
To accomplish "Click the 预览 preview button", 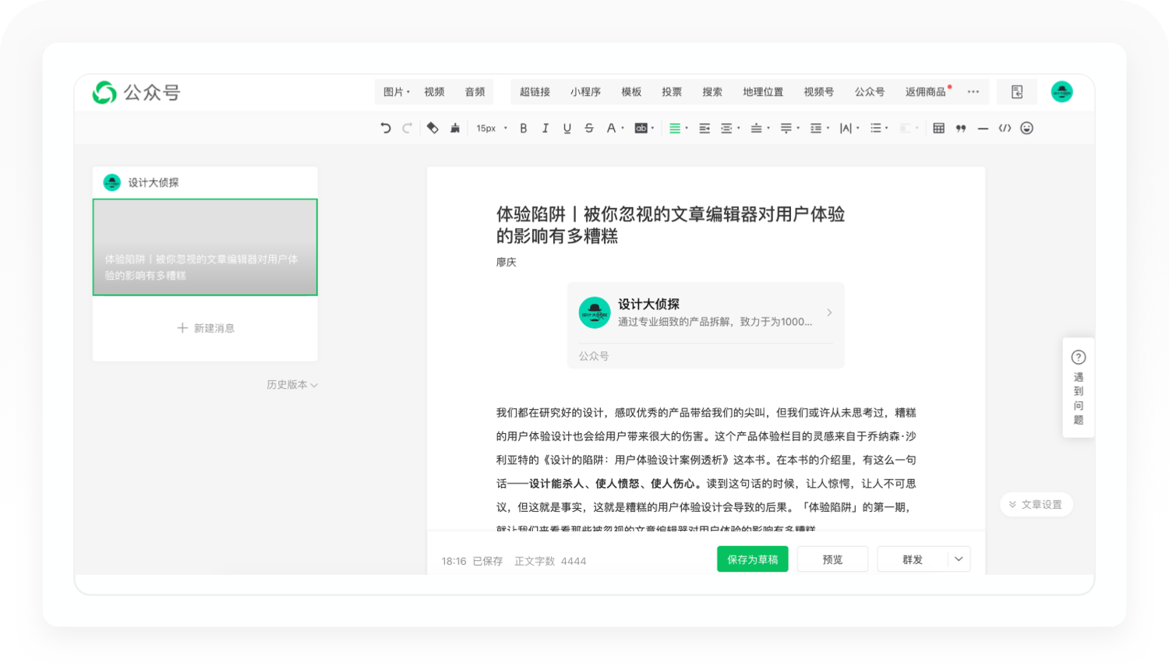I will click(832, 559).
